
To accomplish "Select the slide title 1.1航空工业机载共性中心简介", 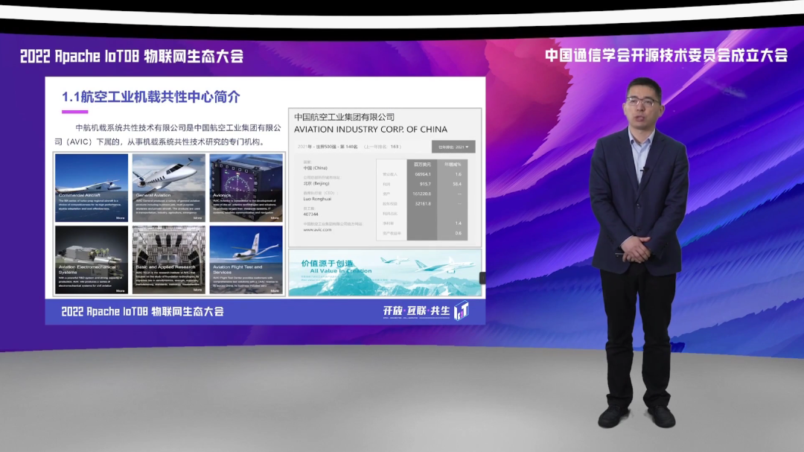I will click(150, 97).
